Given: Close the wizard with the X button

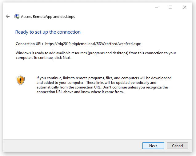Looking at the screenshot, I should [x=185, y=7].
